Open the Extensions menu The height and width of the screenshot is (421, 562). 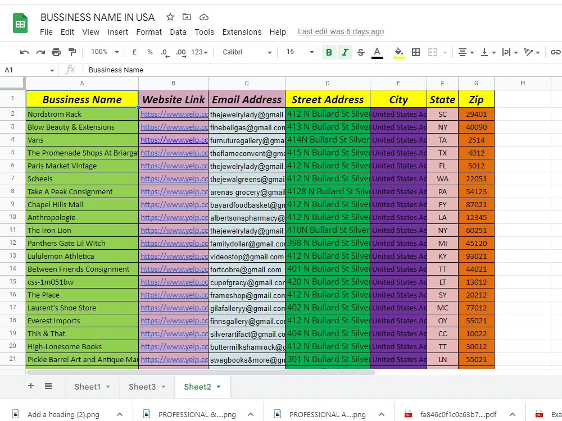[x=242, y=32]
